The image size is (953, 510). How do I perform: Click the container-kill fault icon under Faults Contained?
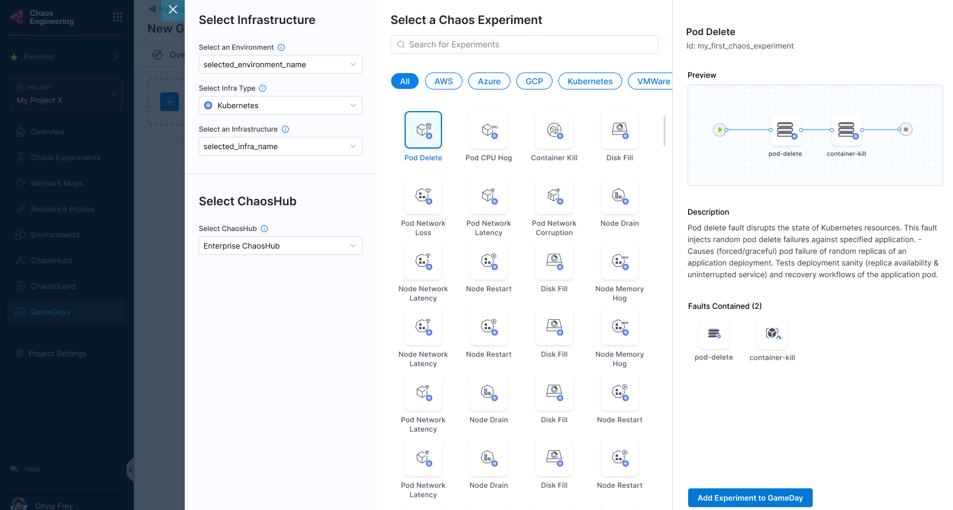[772, 334]
